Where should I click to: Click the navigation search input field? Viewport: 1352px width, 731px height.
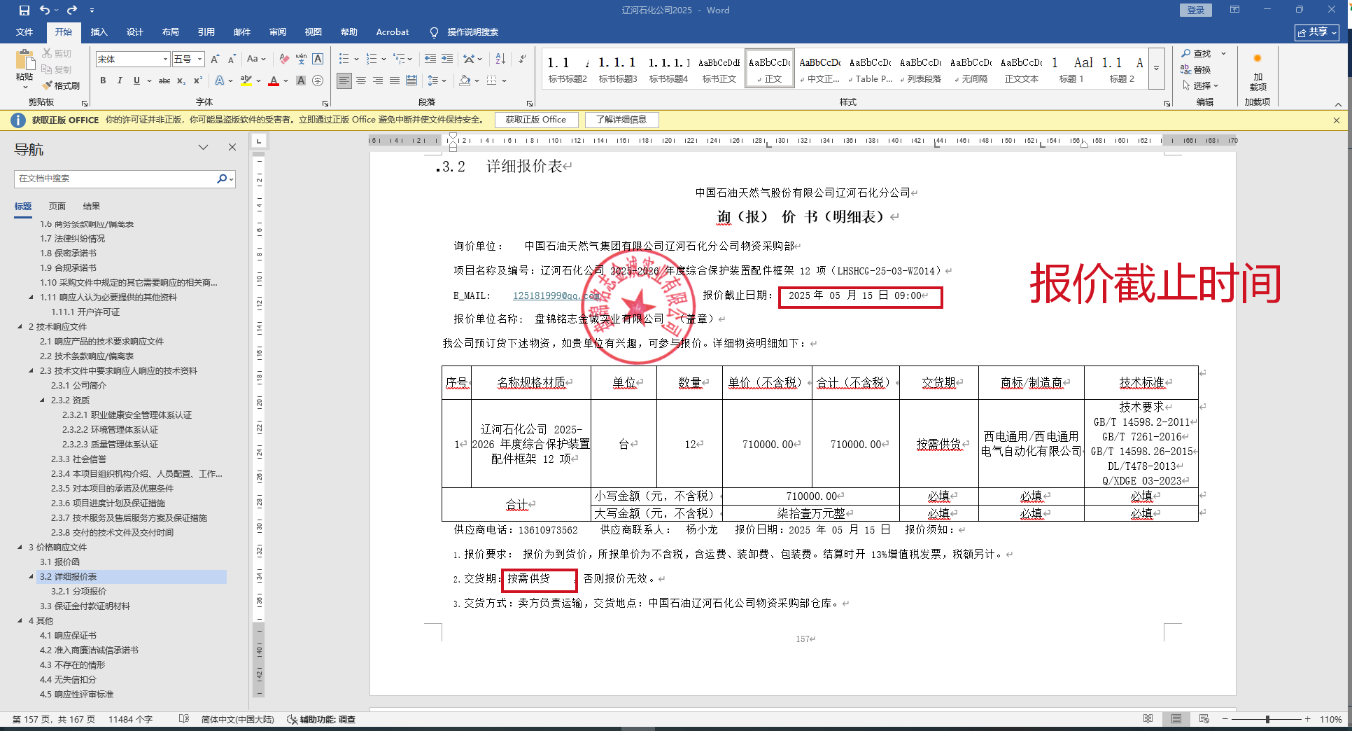pyautogui.click(x=115, y=179)
